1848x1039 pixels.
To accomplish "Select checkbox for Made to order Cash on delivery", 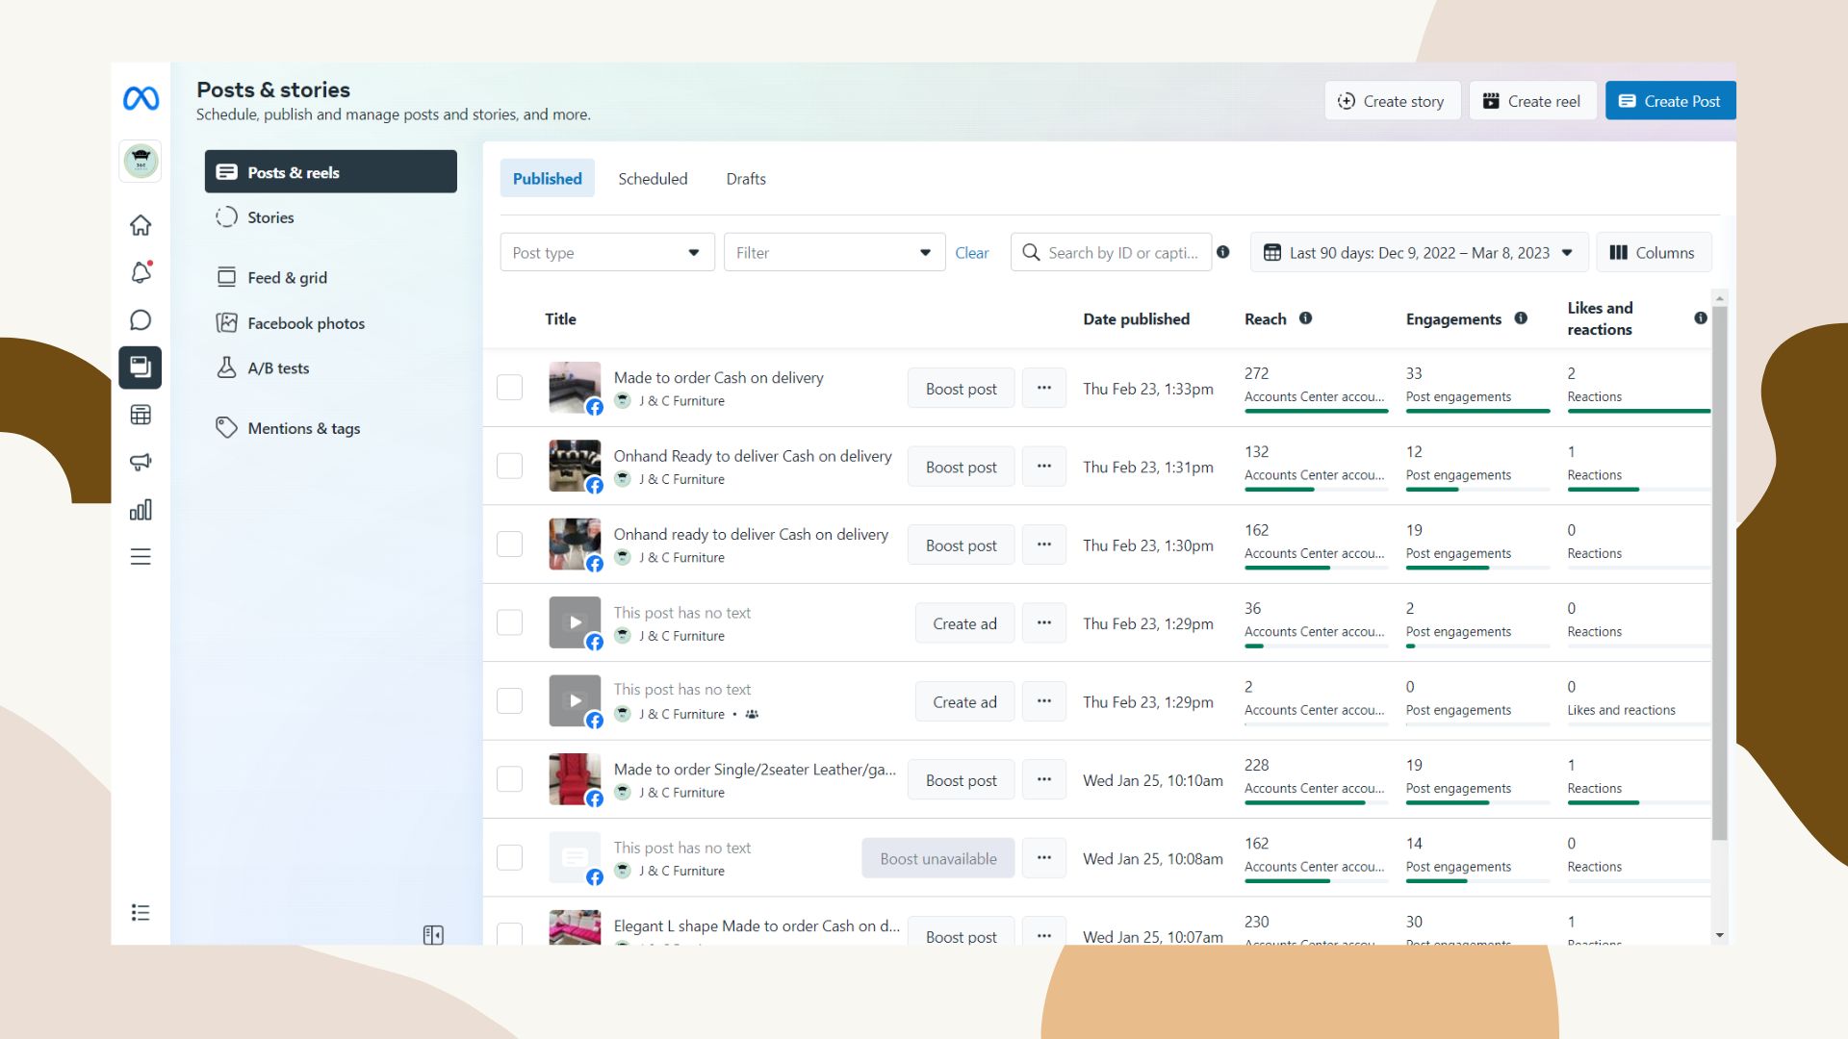I will [509, 388].
